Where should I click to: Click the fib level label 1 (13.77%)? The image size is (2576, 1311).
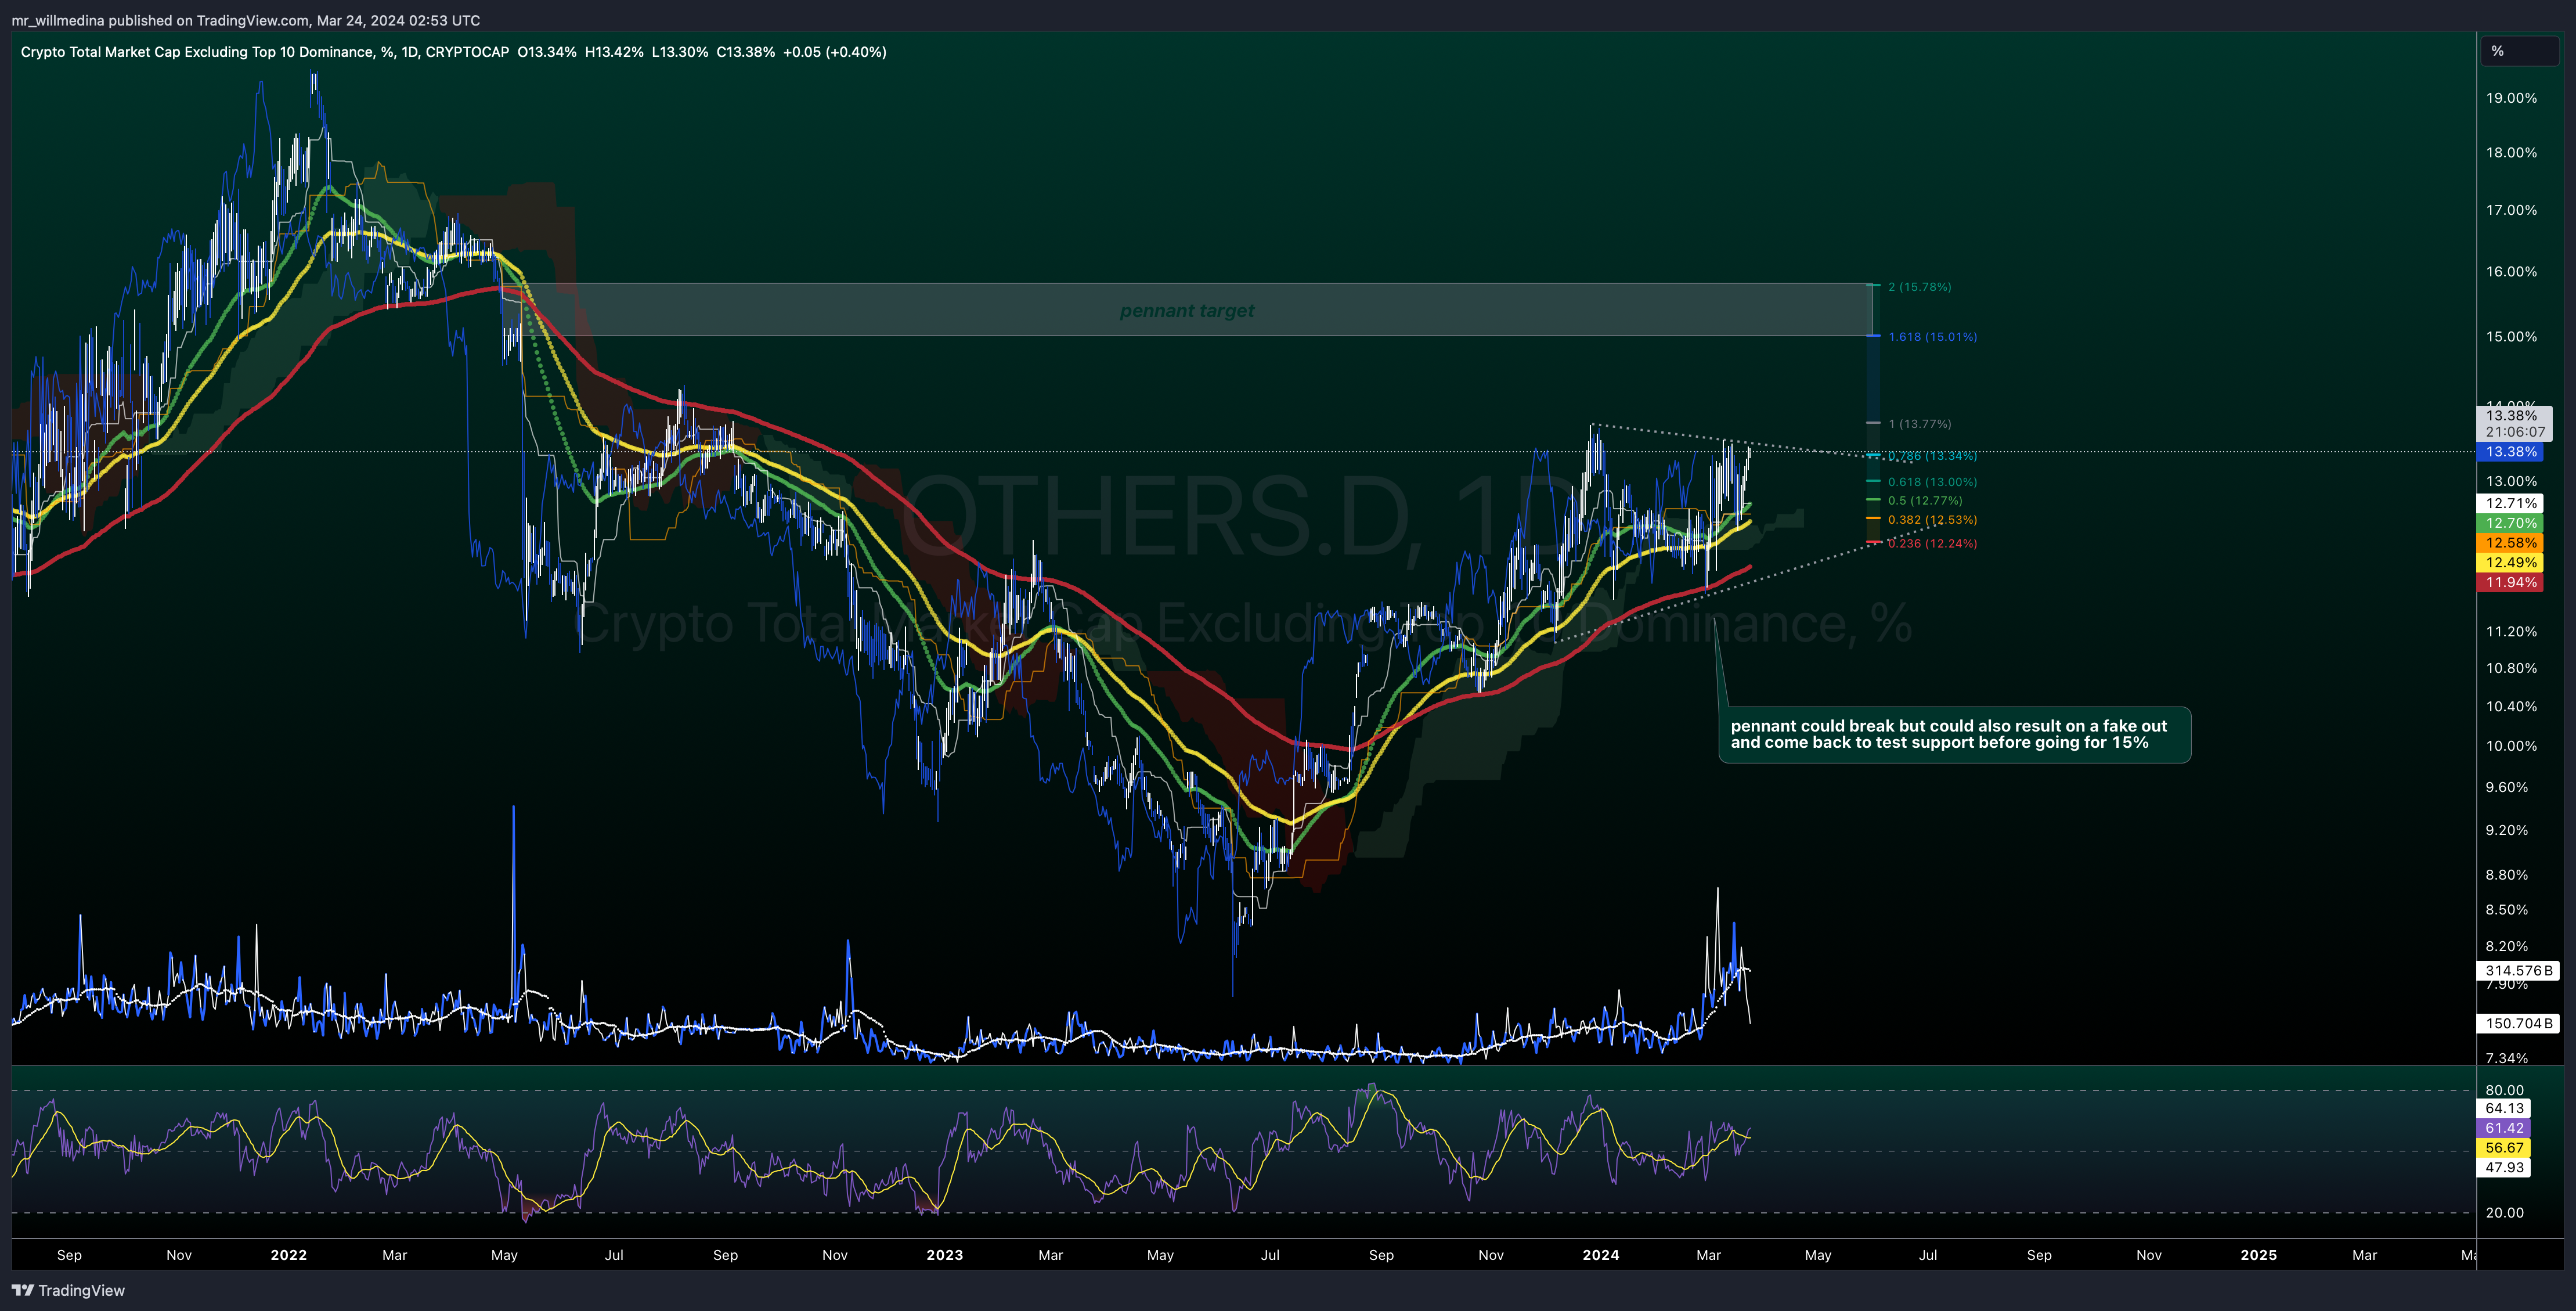(x=1919, y=424)
